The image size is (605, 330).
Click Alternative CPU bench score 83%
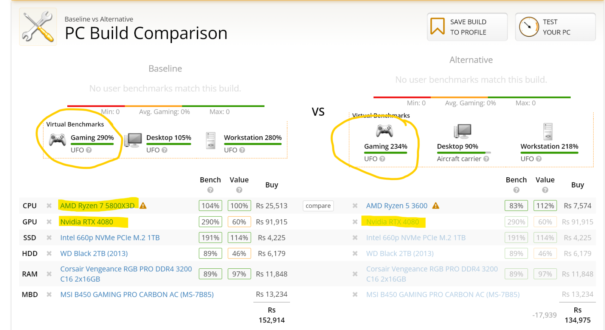pyautogui.click(x=516, y=206)
